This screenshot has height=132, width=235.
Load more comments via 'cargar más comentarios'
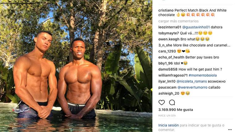click(x=178, y=21)
